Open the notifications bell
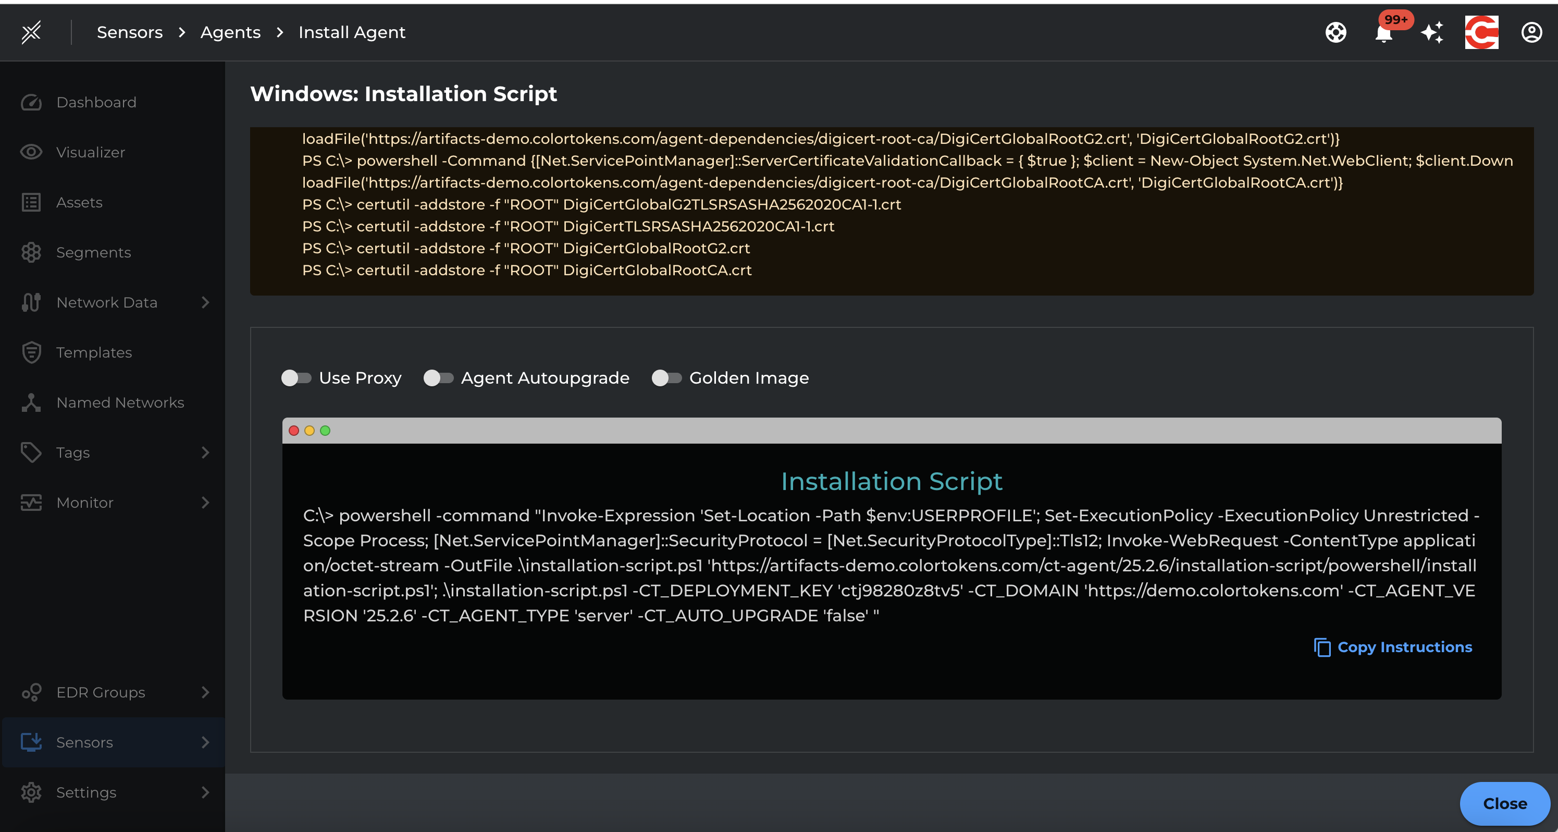 1383,33
